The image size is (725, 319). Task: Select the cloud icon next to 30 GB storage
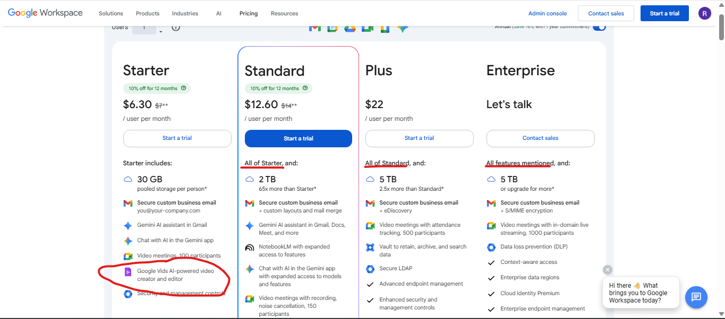coord(128,180)
